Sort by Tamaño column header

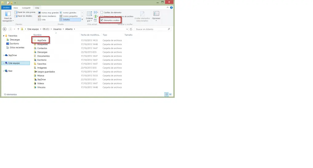(128, 35)
